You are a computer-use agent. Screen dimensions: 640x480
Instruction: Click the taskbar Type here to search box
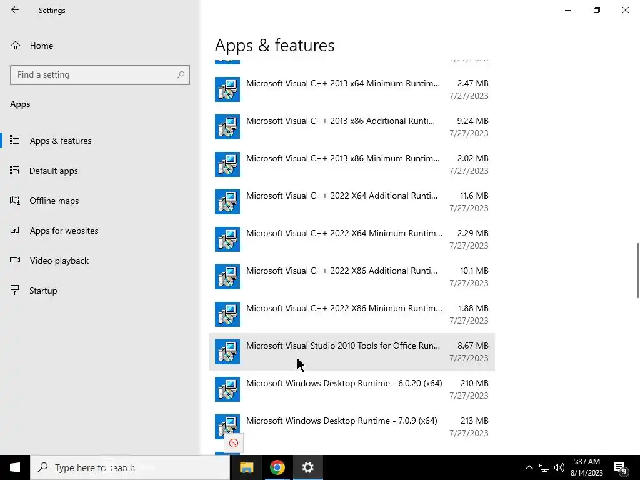coord(130,467)
